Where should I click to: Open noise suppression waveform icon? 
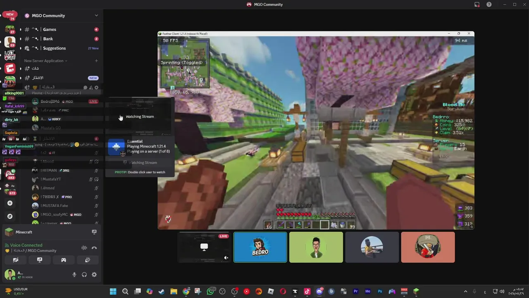(x=84, y=248)
